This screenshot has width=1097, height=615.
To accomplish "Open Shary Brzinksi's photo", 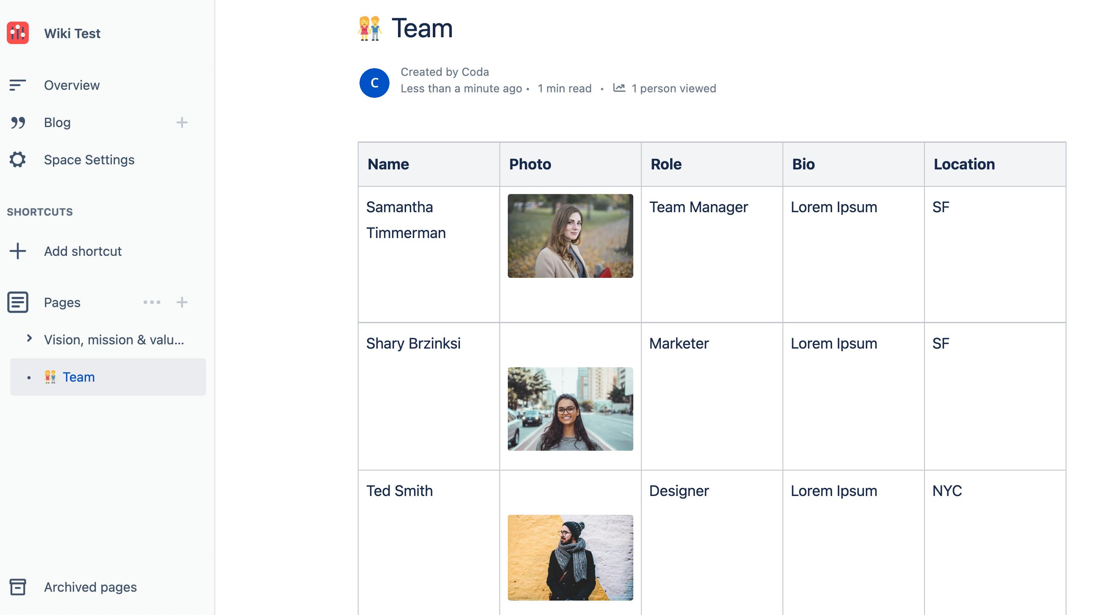I will (x=570, y=409).
